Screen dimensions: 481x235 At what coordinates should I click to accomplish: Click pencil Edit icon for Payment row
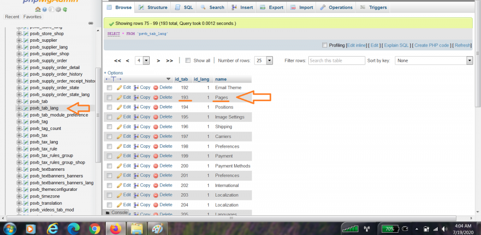point(119,156)
